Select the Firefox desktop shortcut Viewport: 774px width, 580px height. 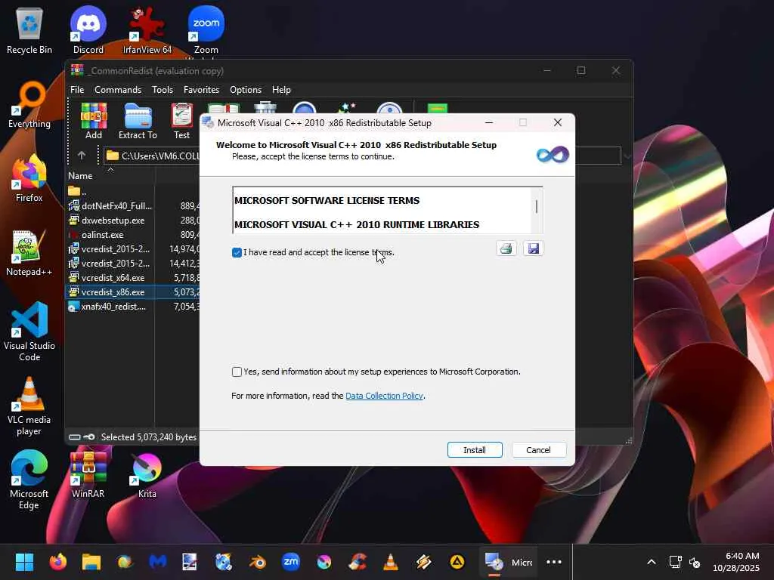tap(29, 178)
